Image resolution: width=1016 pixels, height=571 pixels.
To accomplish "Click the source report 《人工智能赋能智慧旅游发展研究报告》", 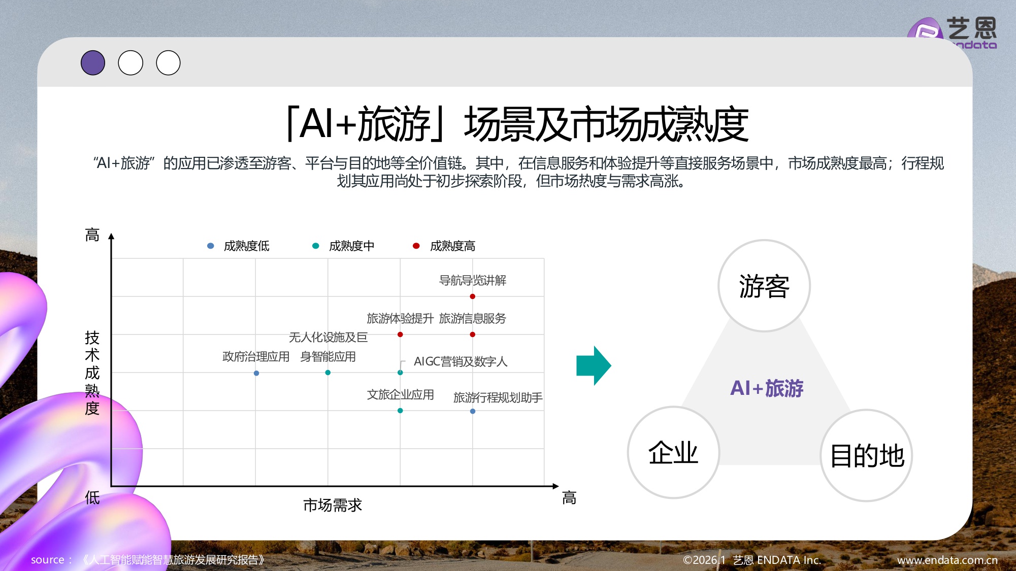I will click(172, 560).
